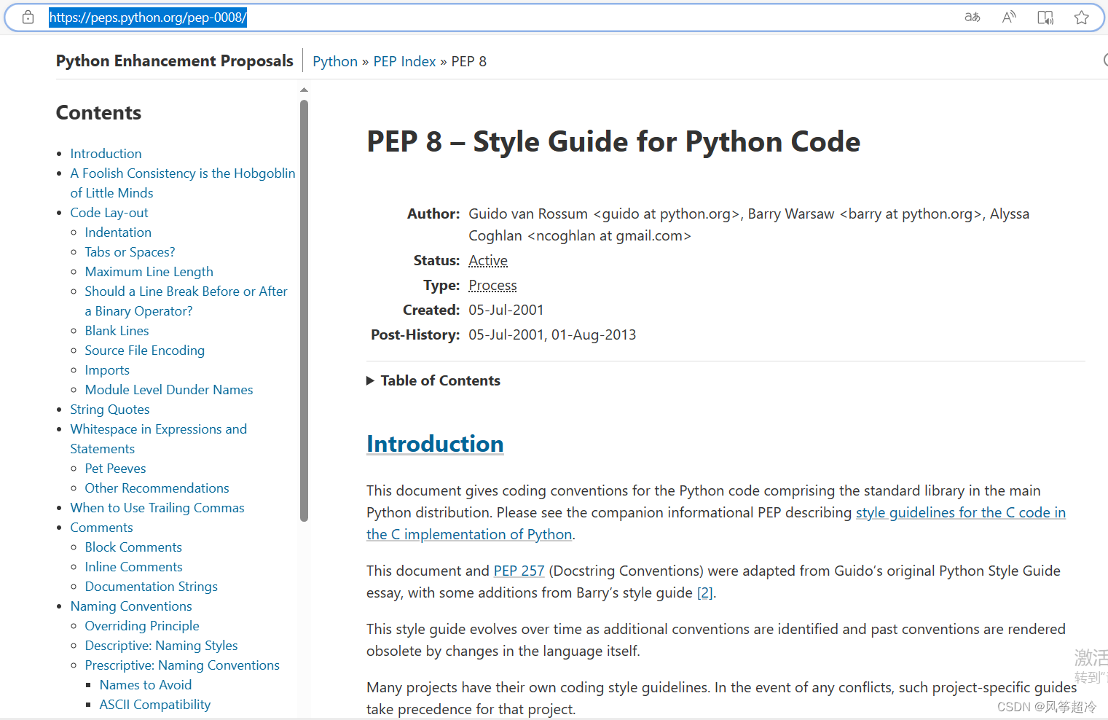Go to Overriding Principle link
This screenshot has width=1108, height=720.
click(142, 626)
